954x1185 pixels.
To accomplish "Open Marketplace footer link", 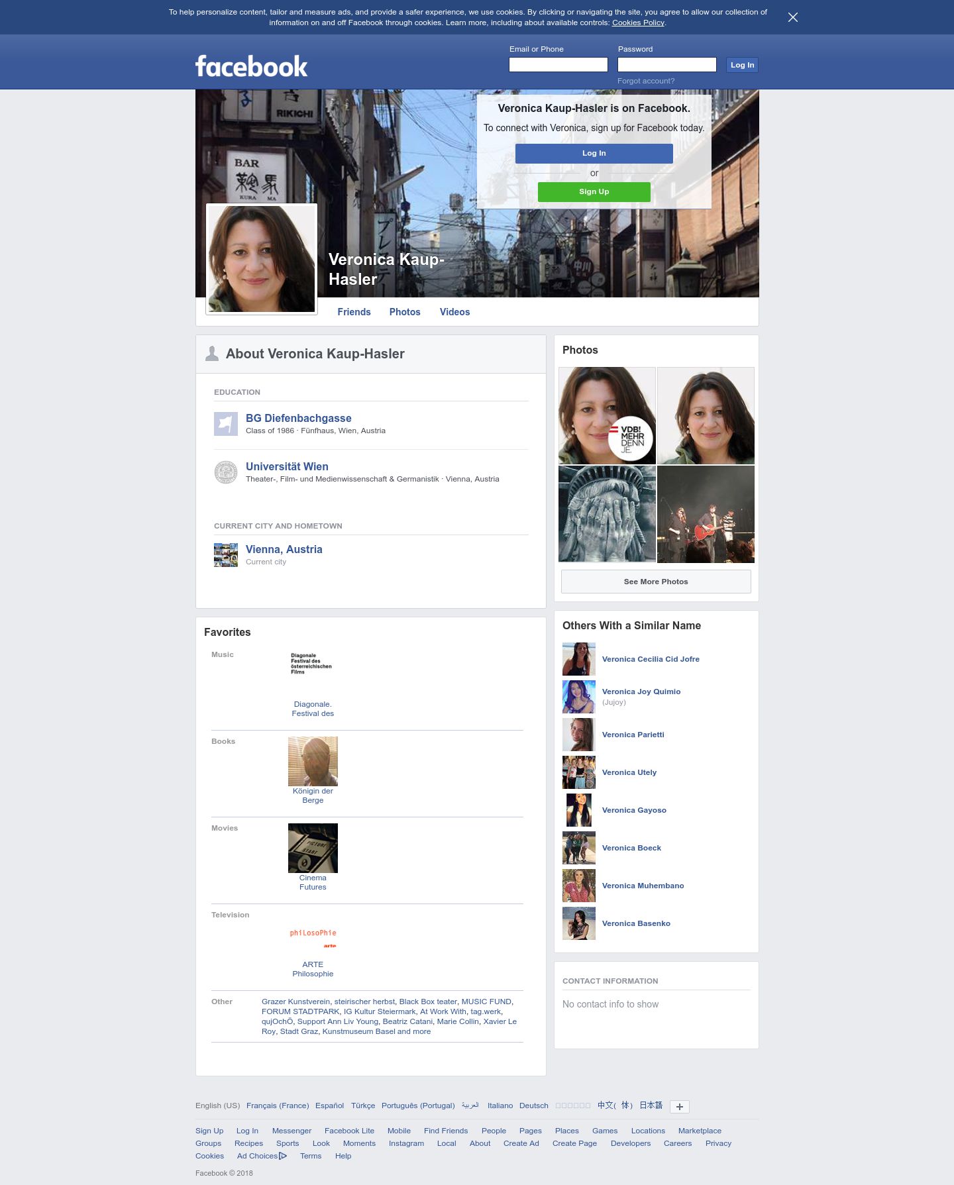I will point(700,1131).
